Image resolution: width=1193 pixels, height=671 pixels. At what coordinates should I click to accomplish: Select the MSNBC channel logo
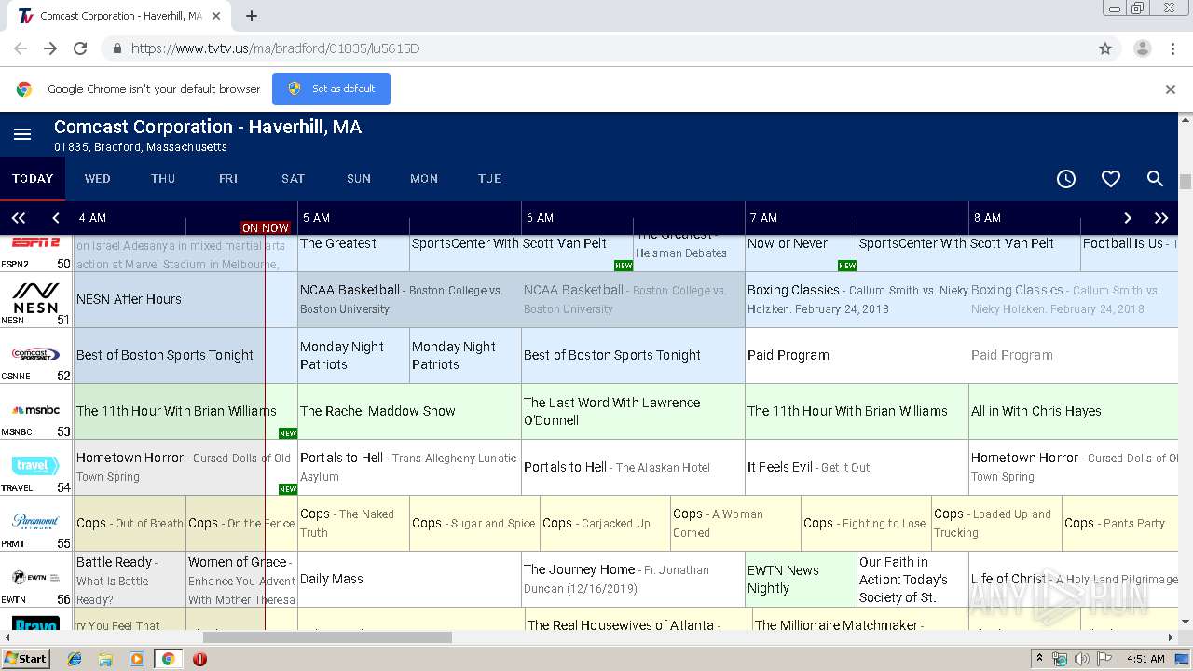point(36,409)
